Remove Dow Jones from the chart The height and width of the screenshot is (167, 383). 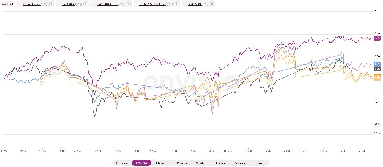[51, 4]
